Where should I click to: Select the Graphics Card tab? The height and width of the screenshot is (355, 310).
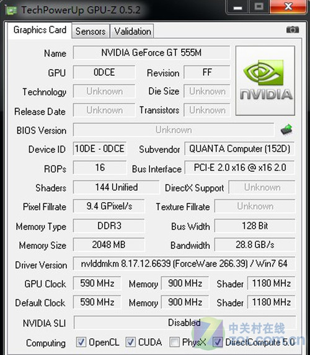point(40,30)
